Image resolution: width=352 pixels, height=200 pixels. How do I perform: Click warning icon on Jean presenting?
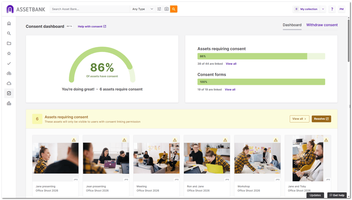(x=124, y=140)
